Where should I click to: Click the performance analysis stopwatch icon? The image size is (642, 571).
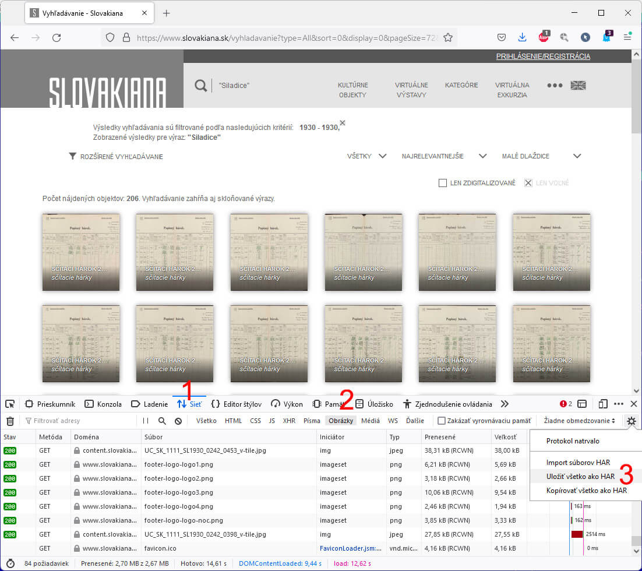(10, 563)
